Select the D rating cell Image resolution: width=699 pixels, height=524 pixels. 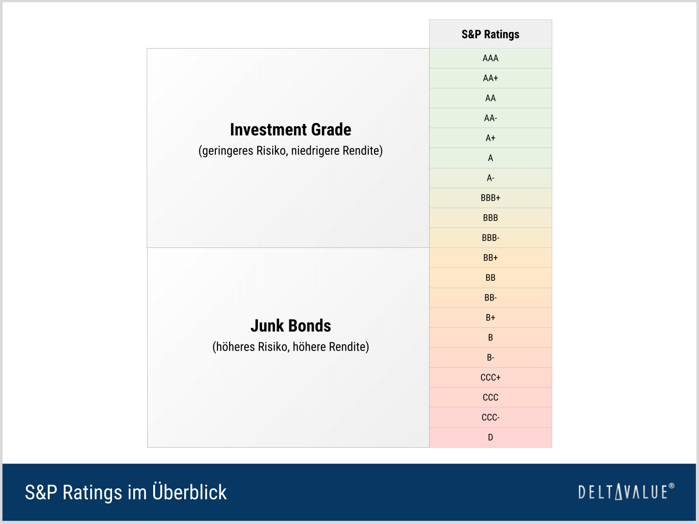pyautogui.click(x=491, y=438)
